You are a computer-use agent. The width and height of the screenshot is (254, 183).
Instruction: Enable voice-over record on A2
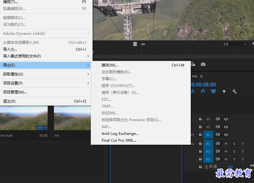pos(243,152)
